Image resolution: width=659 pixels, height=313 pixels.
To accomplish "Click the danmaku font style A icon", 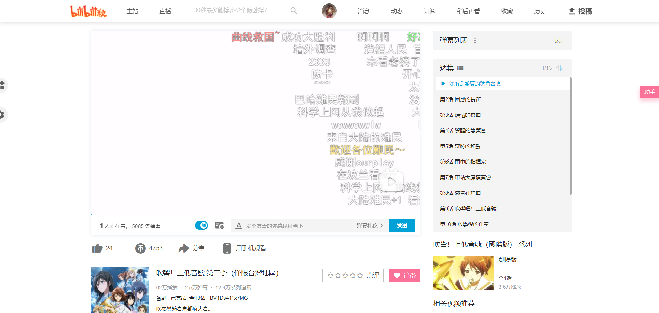I will tap(239, 226).
